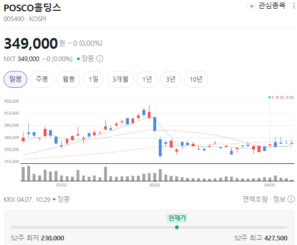
Task: Click the plus icon beside 관심종목
Action: pos(252,6)
